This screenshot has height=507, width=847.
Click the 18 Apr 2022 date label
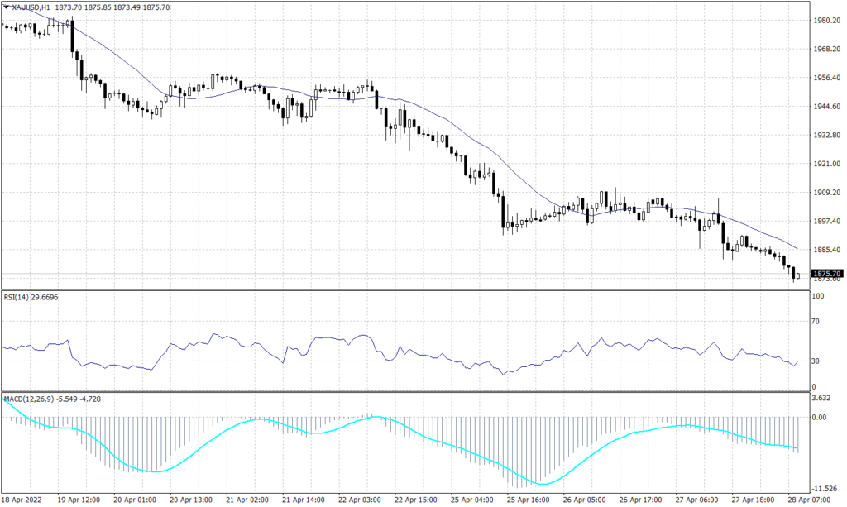click(x=22, y=500)
